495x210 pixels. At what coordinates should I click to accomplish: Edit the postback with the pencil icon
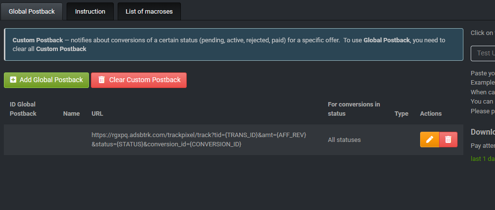[x=429, y=140]
